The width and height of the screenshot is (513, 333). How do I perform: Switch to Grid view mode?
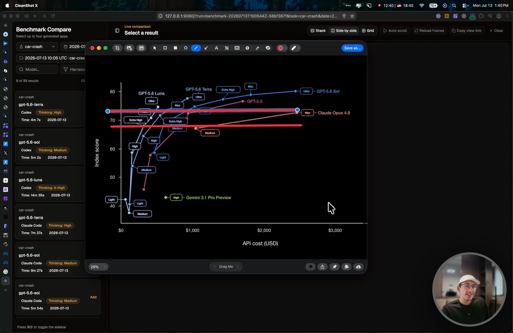click(x=368, y=31)
